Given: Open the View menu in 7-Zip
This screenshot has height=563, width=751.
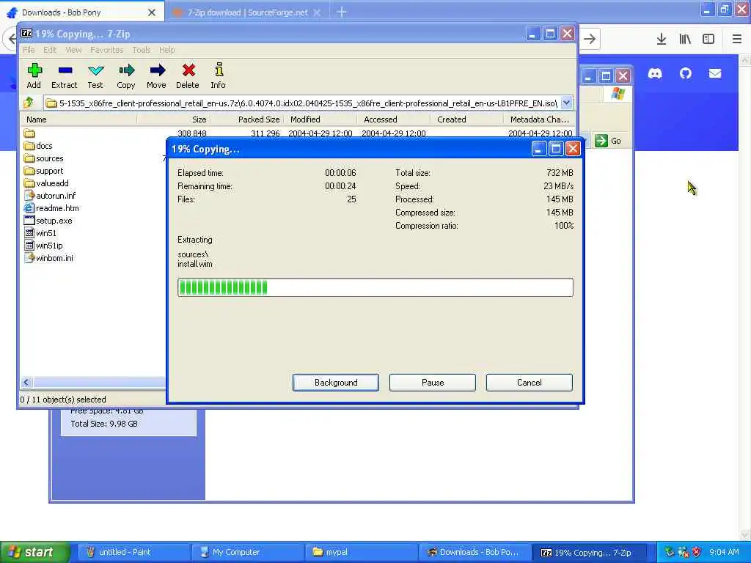Looking at the screenshot, I should [x=73, y=50].
